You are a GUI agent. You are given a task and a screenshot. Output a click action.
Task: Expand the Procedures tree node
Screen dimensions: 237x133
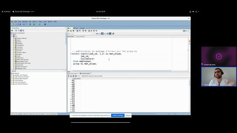click(x=14, y=45)
